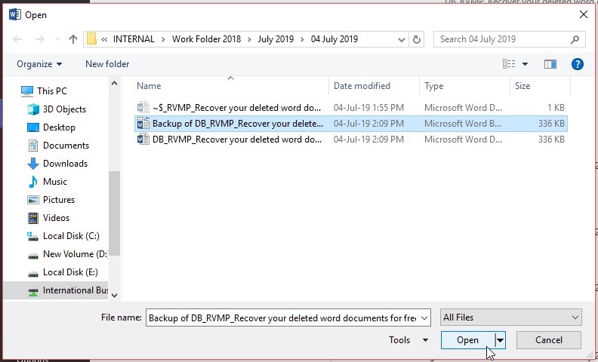Open recent locations dropdown arrow
This screenshot has width=598, height=362.
tap(57, 39)
